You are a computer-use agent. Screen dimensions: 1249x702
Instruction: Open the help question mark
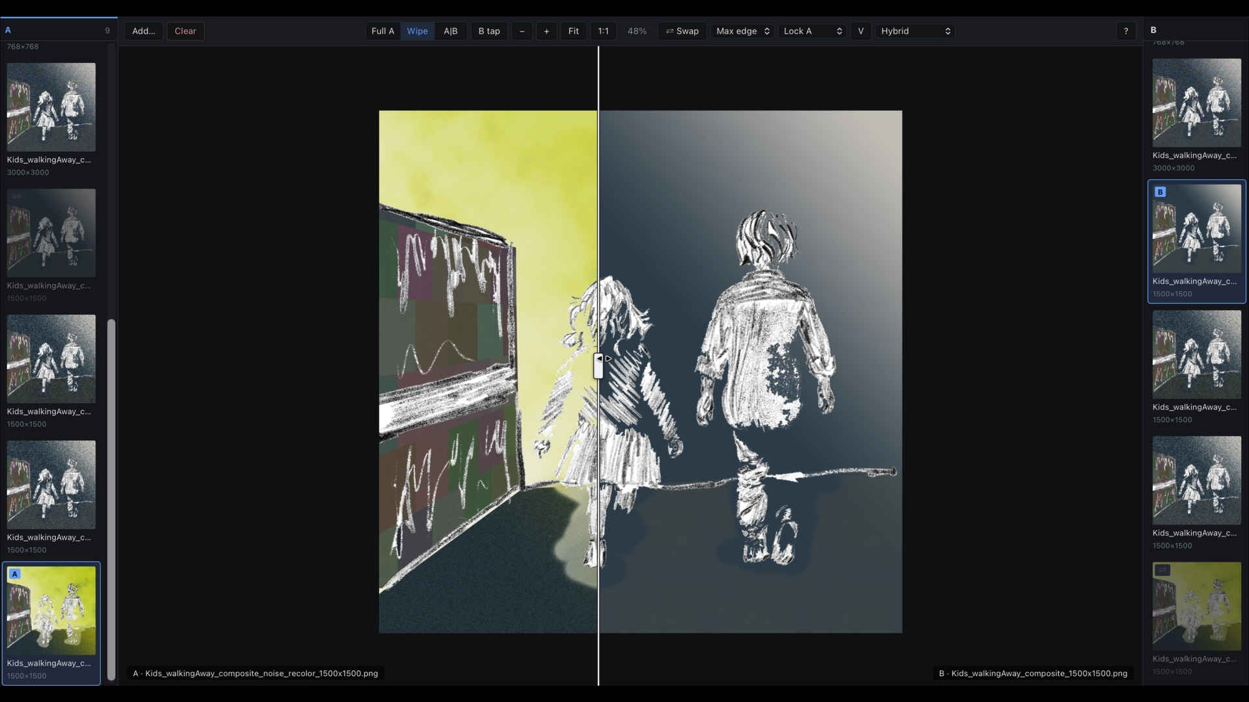tap(1126, 31)
